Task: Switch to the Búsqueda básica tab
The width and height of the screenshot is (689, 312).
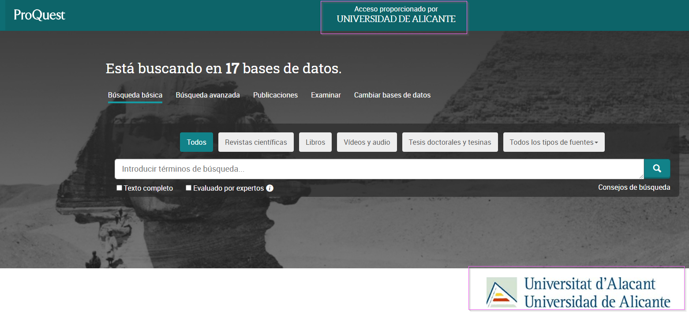Action: point(135,95)
